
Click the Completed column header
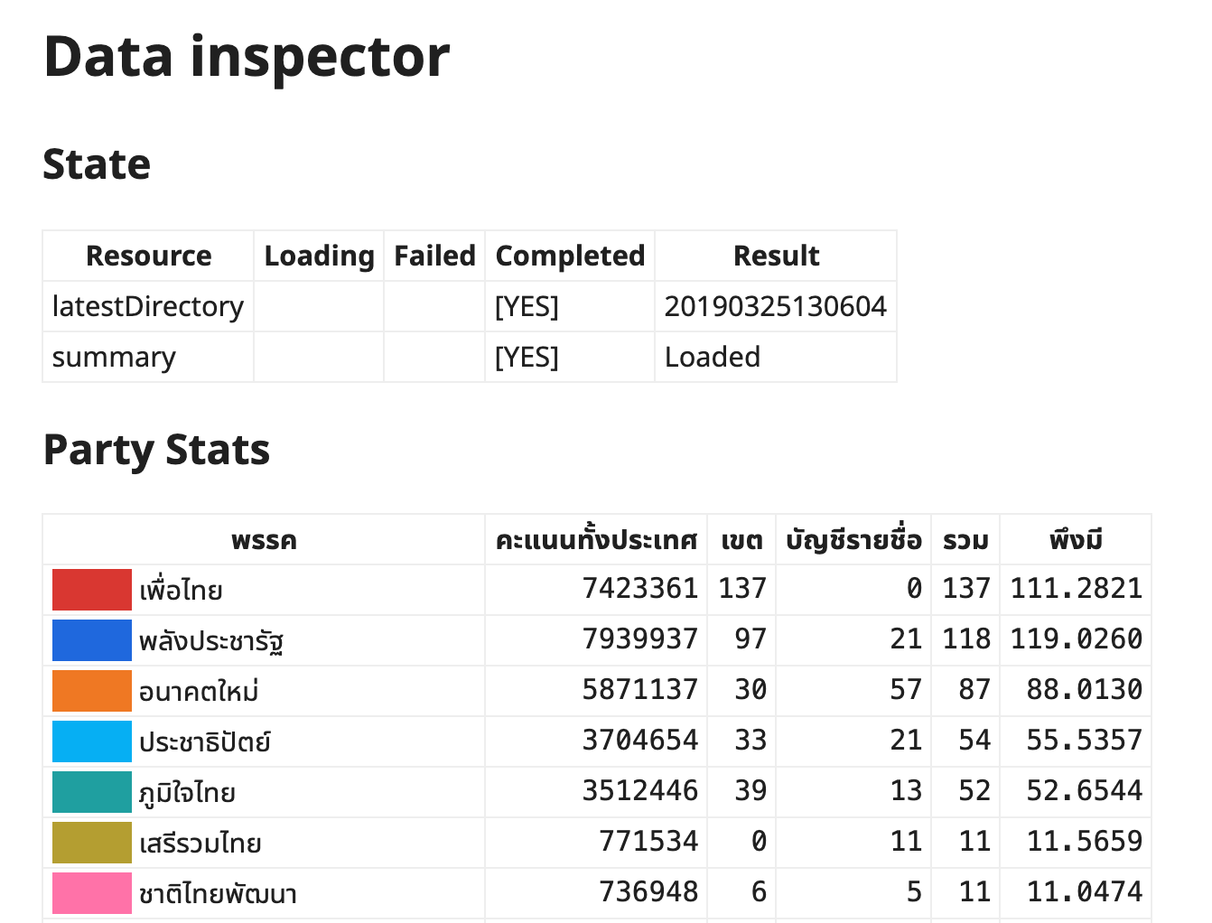[x=570, y=256]
